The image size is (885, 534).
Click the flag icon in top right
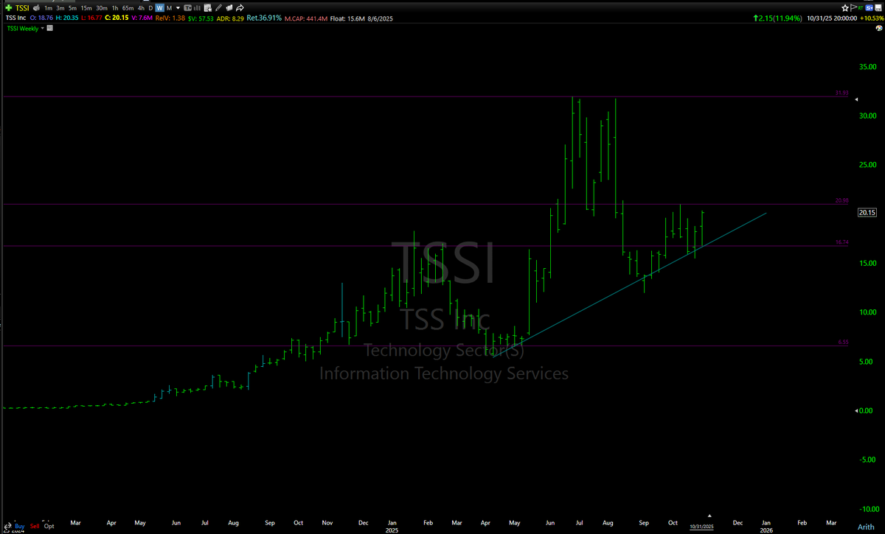[853, 8]
